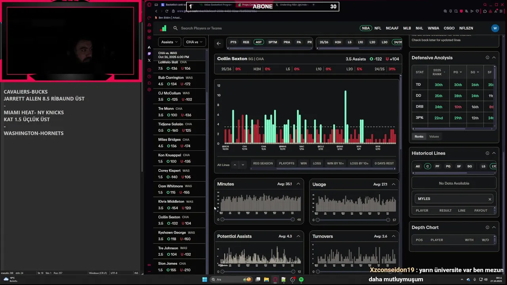507x285 pixels.
Task: Open the CHA vs matchup dropdown
Action: [x=194, y=42]
